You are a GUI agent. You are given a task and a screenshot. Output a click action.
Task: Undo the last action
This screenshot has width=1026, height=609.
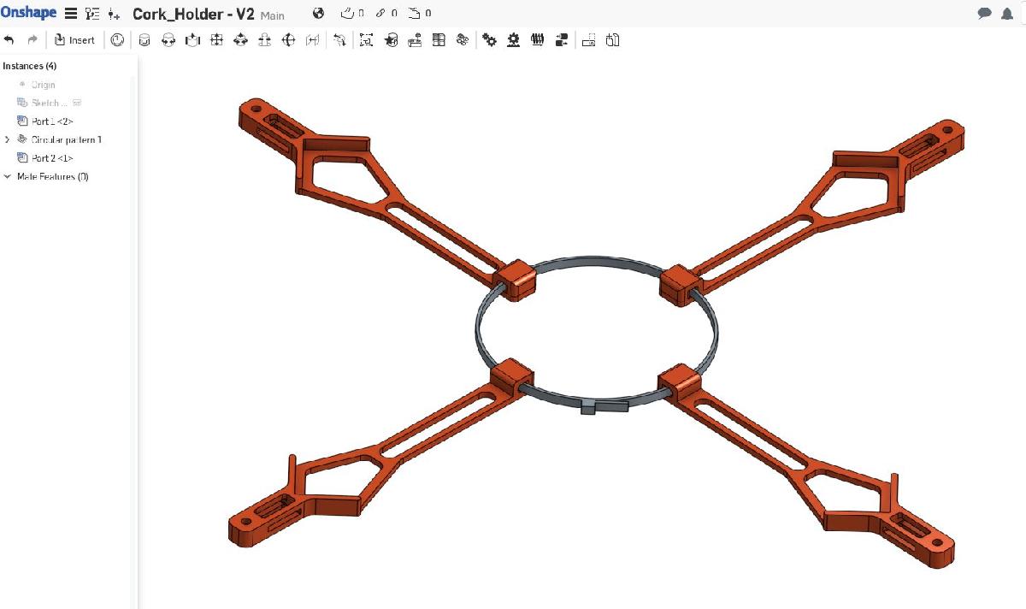pos(9,39)
